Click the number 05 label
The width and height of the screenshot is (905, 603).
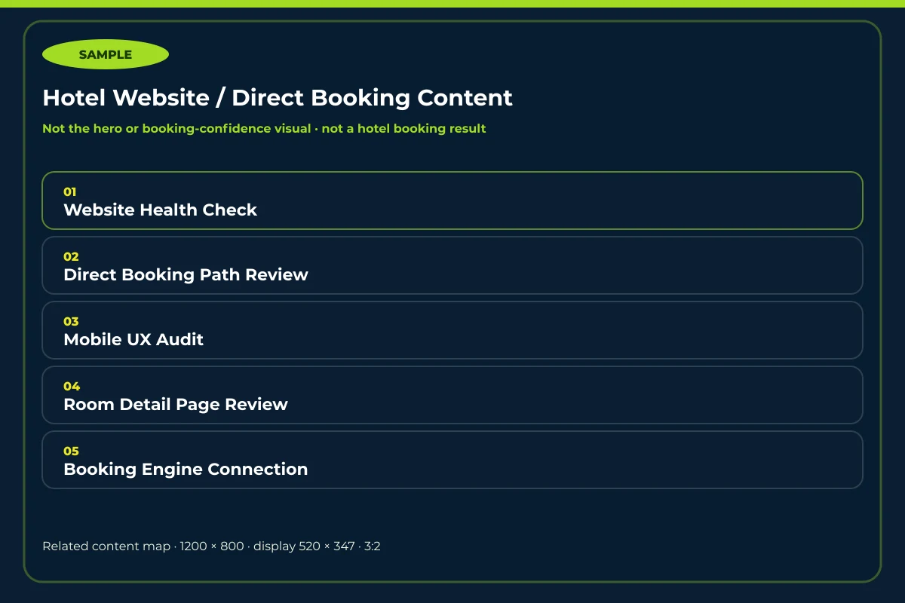point(71,451)
